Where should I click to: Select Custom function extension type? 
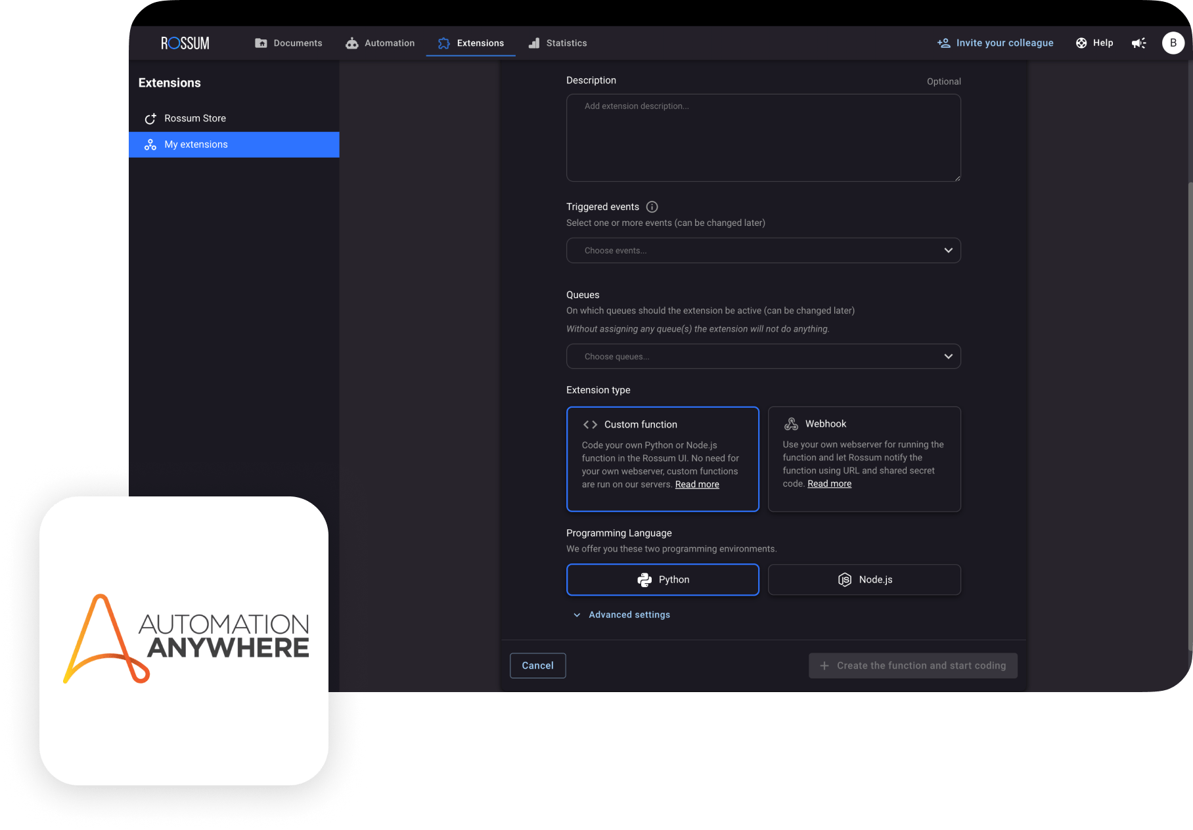click(x=663, y=459)
